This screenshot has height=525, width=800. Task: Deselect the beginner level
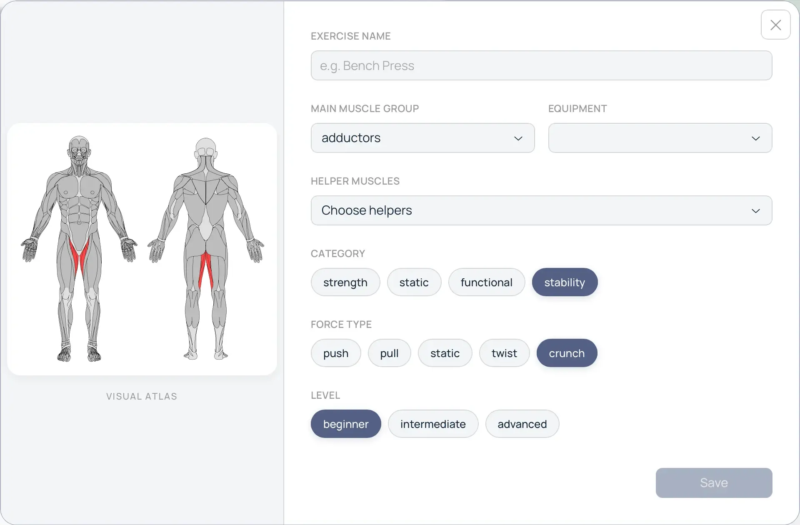point(345,424)
